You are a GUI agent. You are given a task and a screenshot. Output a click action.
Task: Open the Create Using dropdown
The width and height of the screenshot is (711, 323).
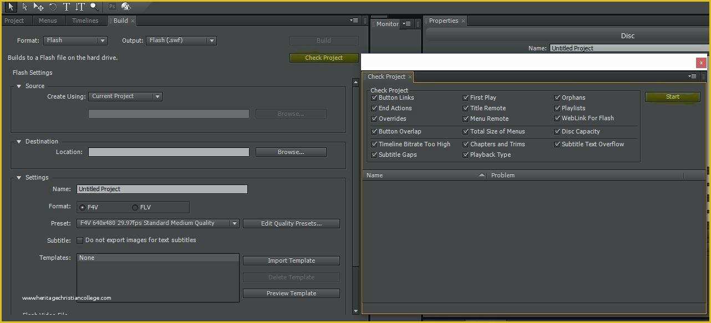tap(125, 96)
